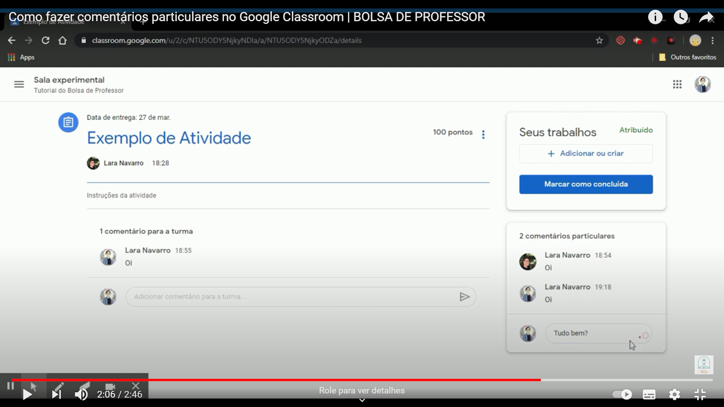Screen dimensions: 724x407
Task: Open the Classroom account avatar at top right
Action: pos(703,84)
